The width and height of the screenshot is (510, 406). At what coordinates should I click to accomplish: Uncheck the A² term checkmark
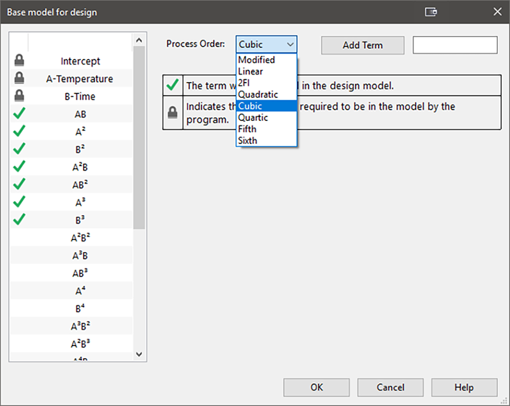pos(19,131)
